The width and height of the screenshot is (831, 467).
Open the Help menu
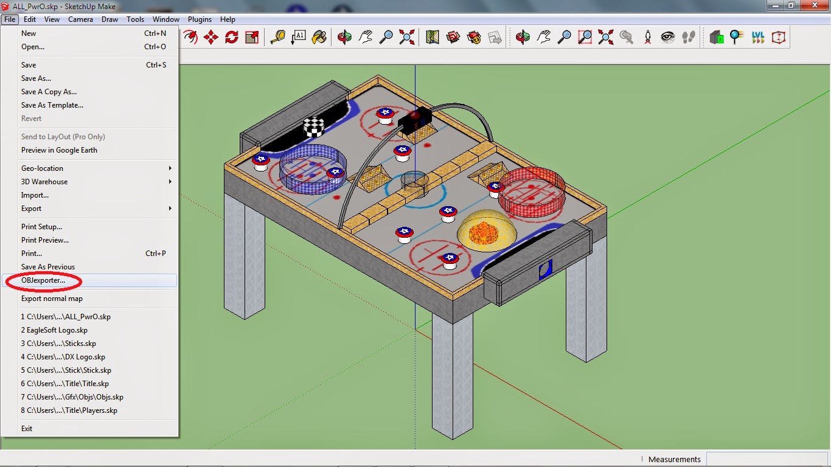point(228,19)
